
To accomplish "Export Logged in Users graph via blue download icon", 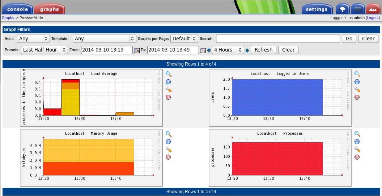I will coord(357,82).
